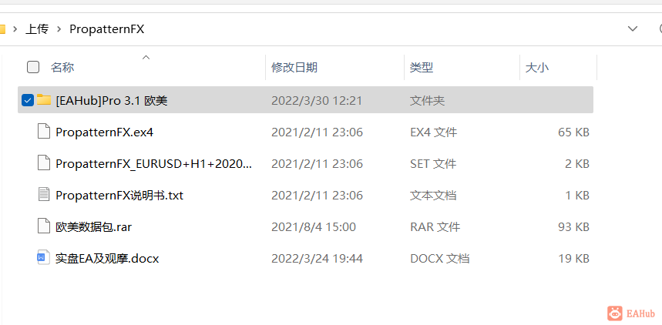Uncheck the [EAHub]Pro 3.1 欧美 folder checkbox
The height and width of the screenshot is (325, 662).
click(28, 100)
